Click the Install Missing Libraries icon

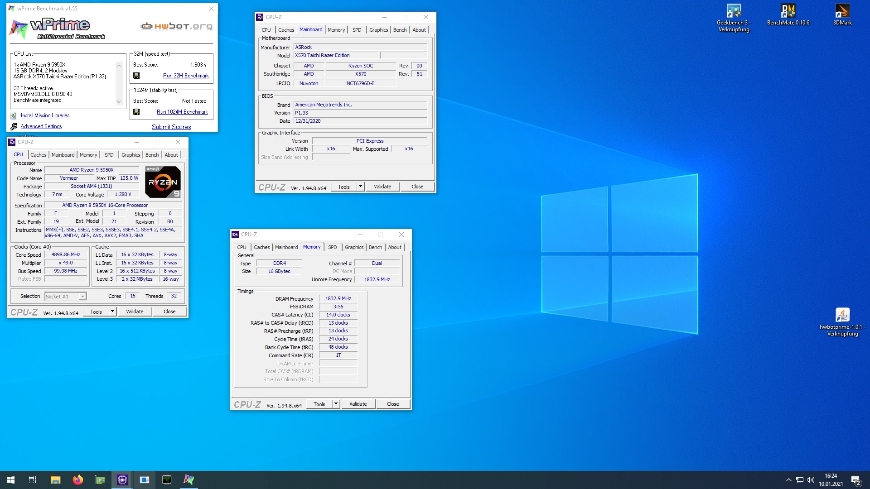click(x=14, y=116)
